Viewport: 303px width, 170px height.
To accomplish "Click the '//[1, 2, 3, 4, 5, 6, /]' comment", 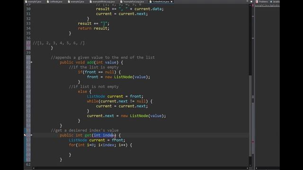I will point(59,43).
